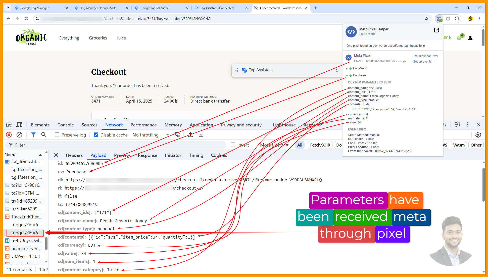Image resolution: width=488 pixels, height=277 pixels.
Task: Open a new browser tab
Action: (x=315, y=8)
